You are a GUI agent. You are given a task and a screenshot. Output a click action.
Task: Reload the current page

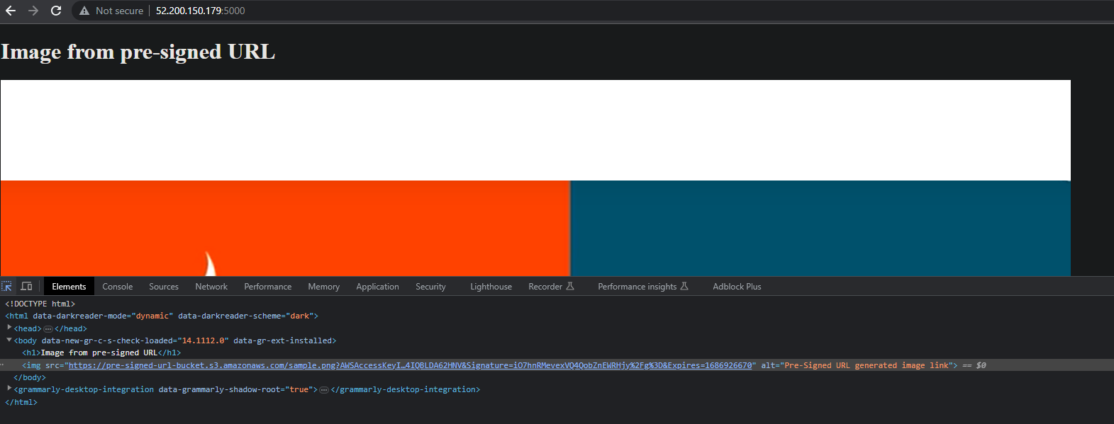tap(56, 11)
